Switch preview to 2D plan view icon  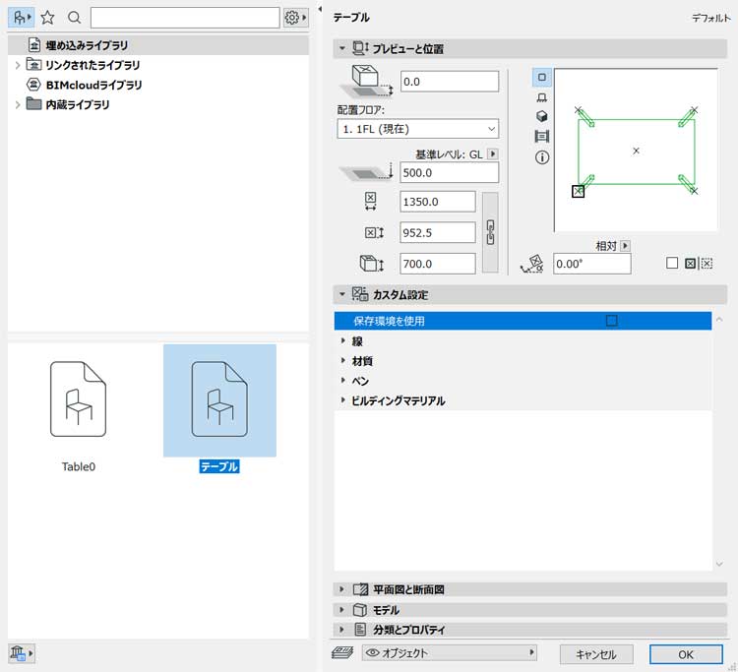pyautogui.click(x=542, y=77)
